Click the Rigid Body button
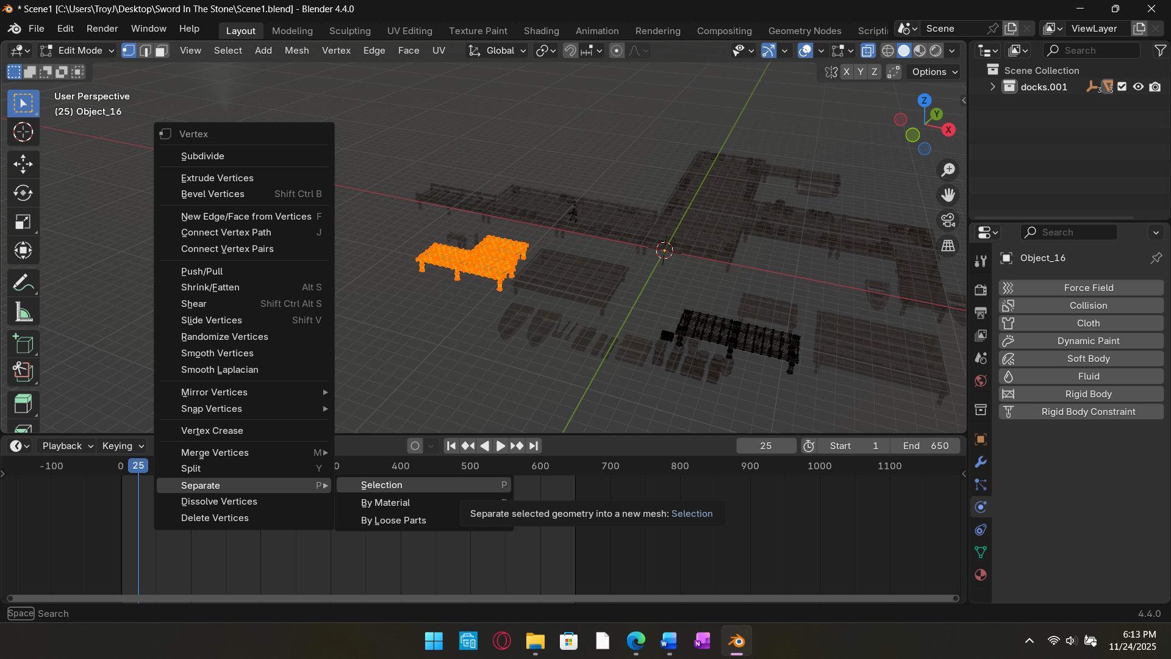 (1081, 394)
